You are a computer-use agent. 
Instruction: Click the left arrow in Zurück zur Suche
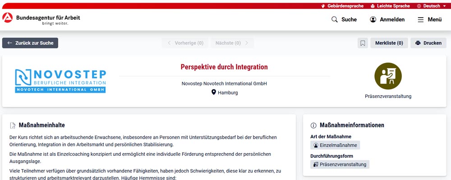point(10,43)
